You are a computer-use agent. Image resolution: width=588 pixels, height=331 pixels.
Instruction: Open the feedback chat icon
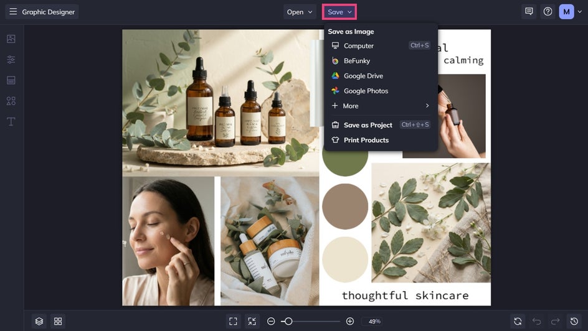tap(529, 12)
